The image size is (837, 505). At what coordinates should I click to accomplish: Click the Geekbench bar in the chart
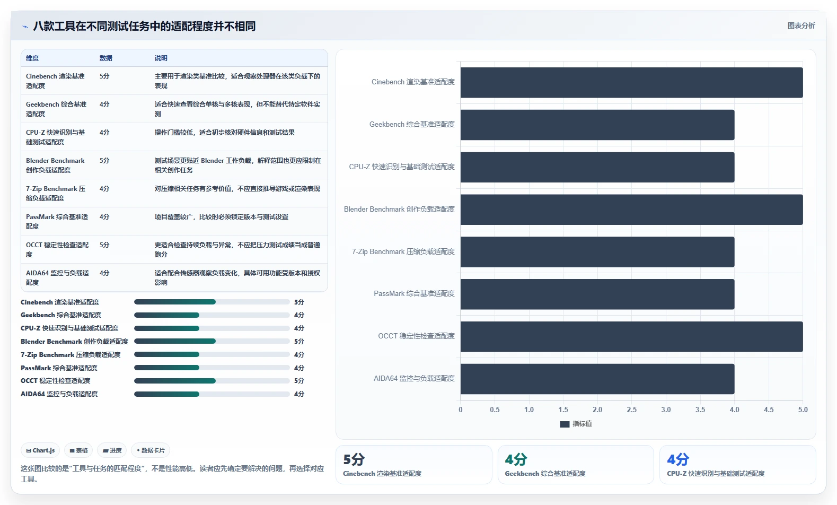(x=597, y=125)
